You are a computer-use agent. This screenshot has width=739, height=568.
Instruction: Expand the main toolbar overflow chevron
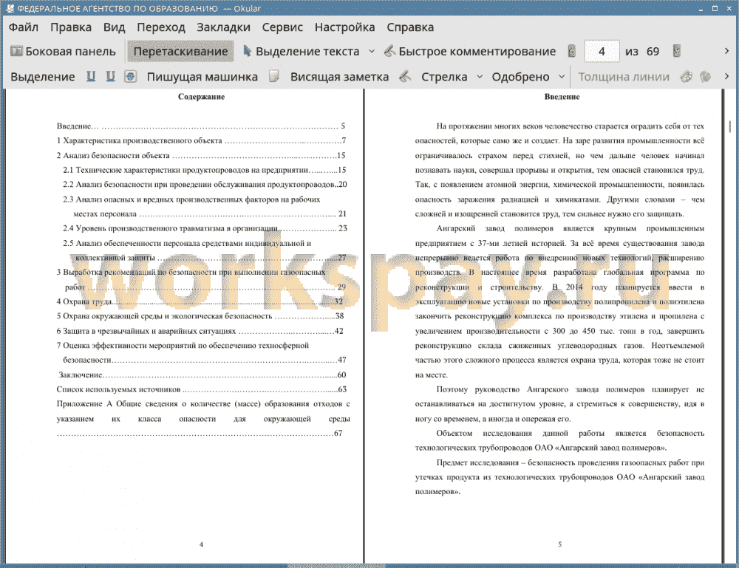tap(726, 51)
